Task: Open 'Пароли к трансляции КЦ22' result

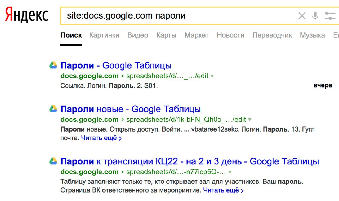Action: pyautogui.click(x=190, y=161)
